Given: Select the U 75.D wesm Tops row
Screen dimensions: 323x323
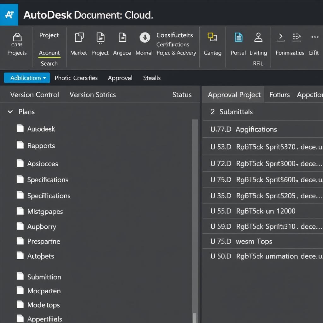Looking at the screenshot, I should coord(263,241).
